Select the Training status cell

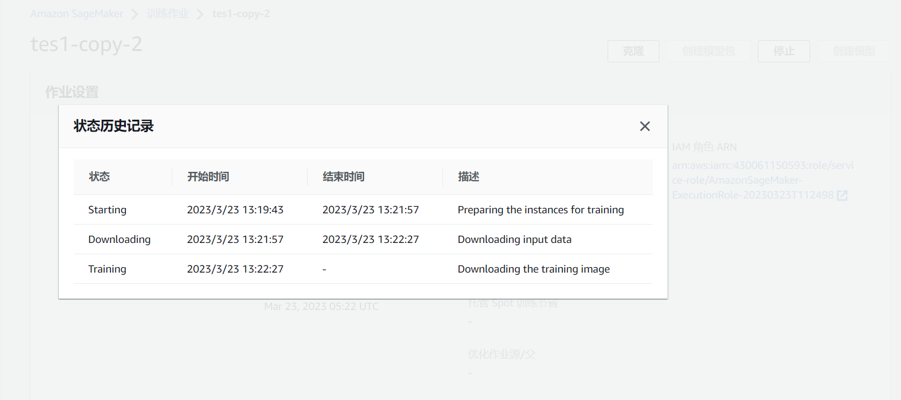click(x=108, y=269)
